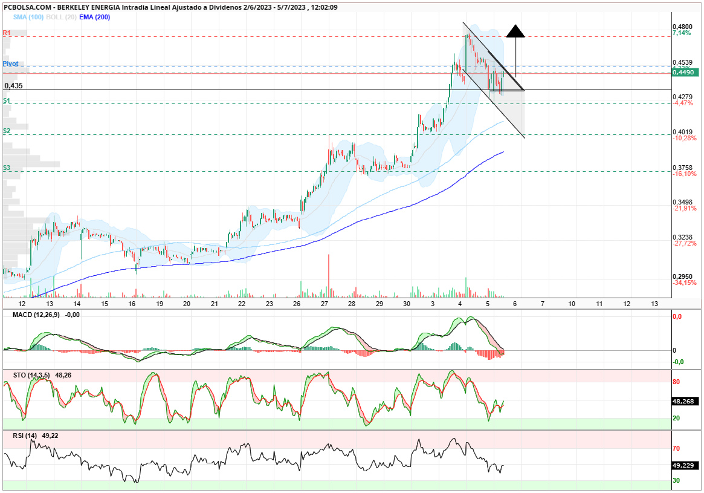Select the S3 support level label
The height and width of the screenshot is (493, 704).
(7, 168)
